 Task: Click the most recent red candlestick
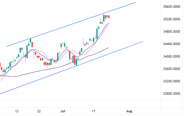pyautogui.click(x=109, y=17)
